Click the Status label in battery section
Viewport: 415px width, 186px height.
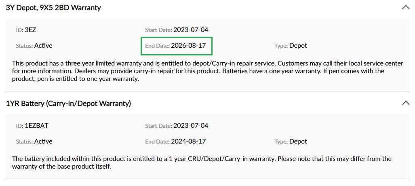point(24,142)
